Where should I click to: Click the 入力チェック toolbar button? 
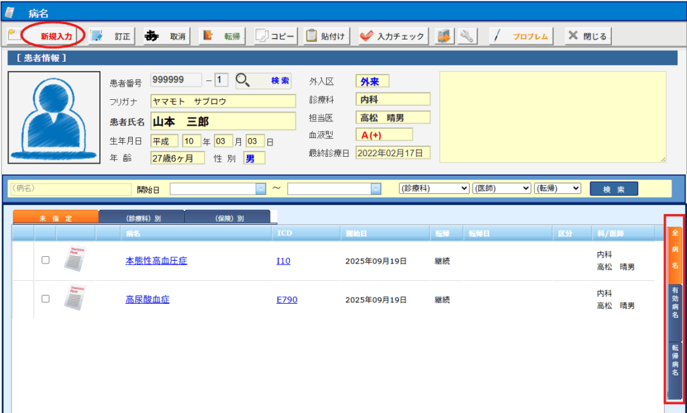pos(393,36)
